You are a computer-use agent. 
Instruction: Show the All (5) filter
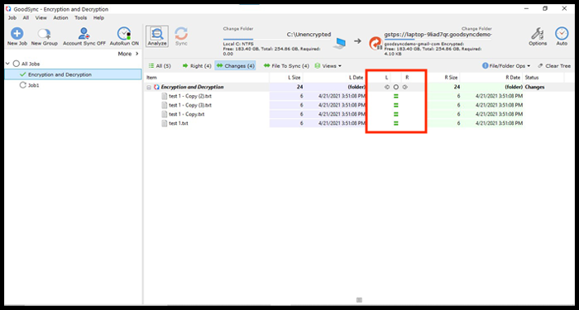click(x=160, y=65)
